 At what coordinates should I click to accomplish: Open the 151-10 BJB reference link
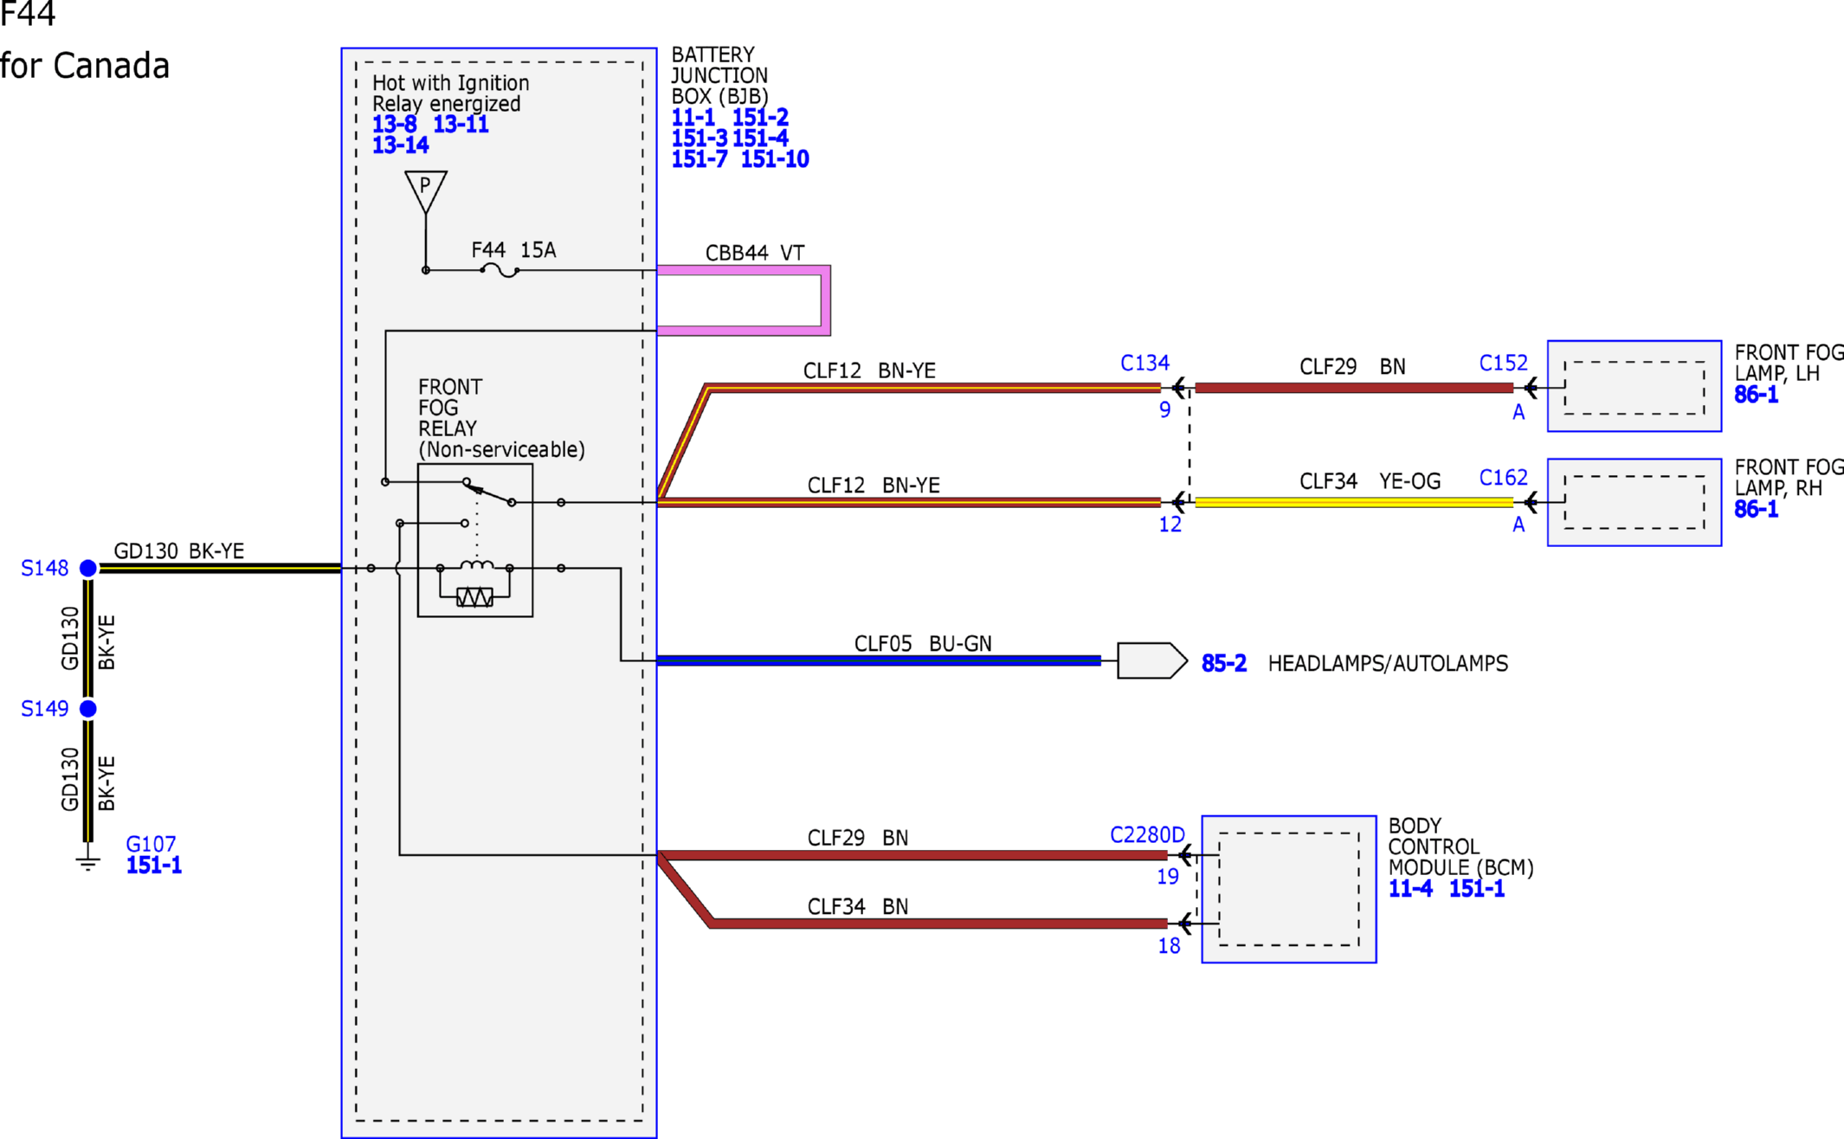[775, 159]
